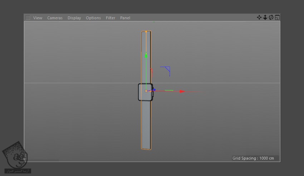Click the lower watch strap
This screenshot has height=176, width=304.
click(146, 125)
